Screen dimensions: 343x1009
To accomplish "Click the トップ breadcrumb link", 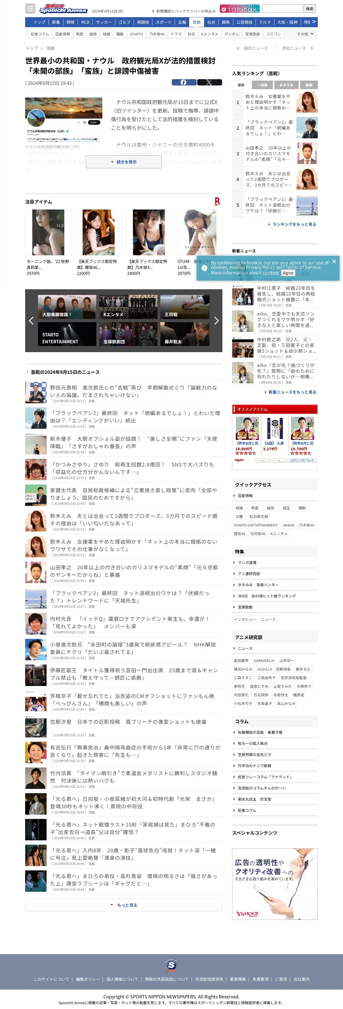I will click(32, 48).
